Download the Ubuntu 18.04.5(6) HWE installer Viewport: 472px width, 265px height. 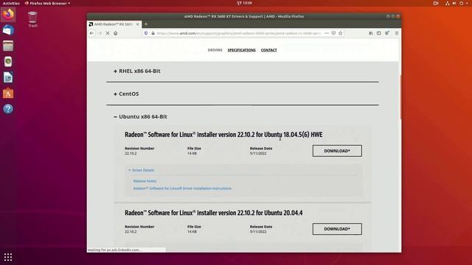(337, 151)
